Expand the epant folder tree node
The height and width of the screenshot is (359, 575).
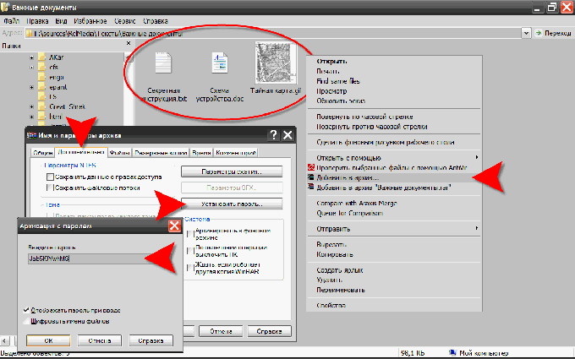[x=31, y=87]
